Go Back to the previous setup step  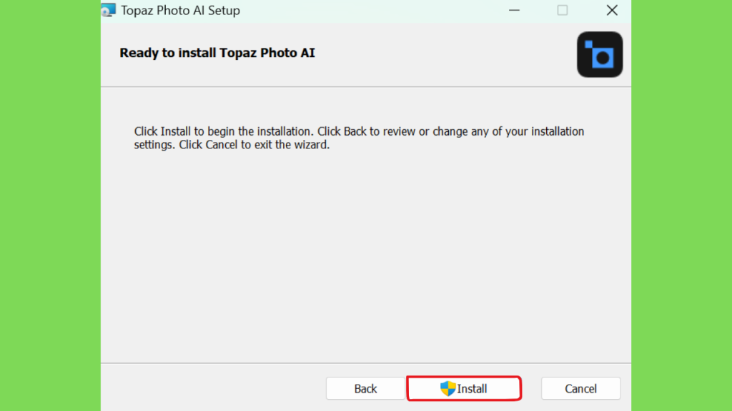tap(365, 388)
